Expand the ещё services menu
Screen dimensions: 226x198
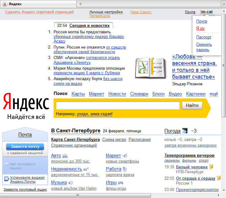coord(214,94)
